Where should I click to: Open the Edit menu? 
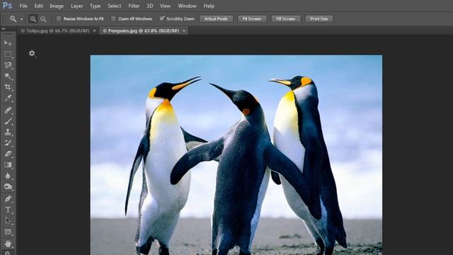(x=38, y=6)
